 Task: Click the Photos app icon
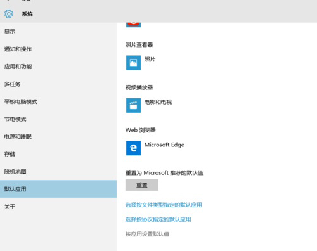click(x=133, y=63)
